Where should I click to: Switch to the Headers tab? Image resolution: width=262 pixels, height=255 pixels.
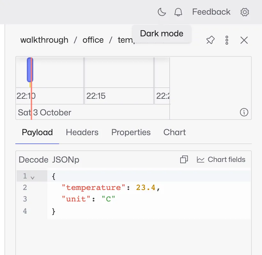click(x=82, y=132)
